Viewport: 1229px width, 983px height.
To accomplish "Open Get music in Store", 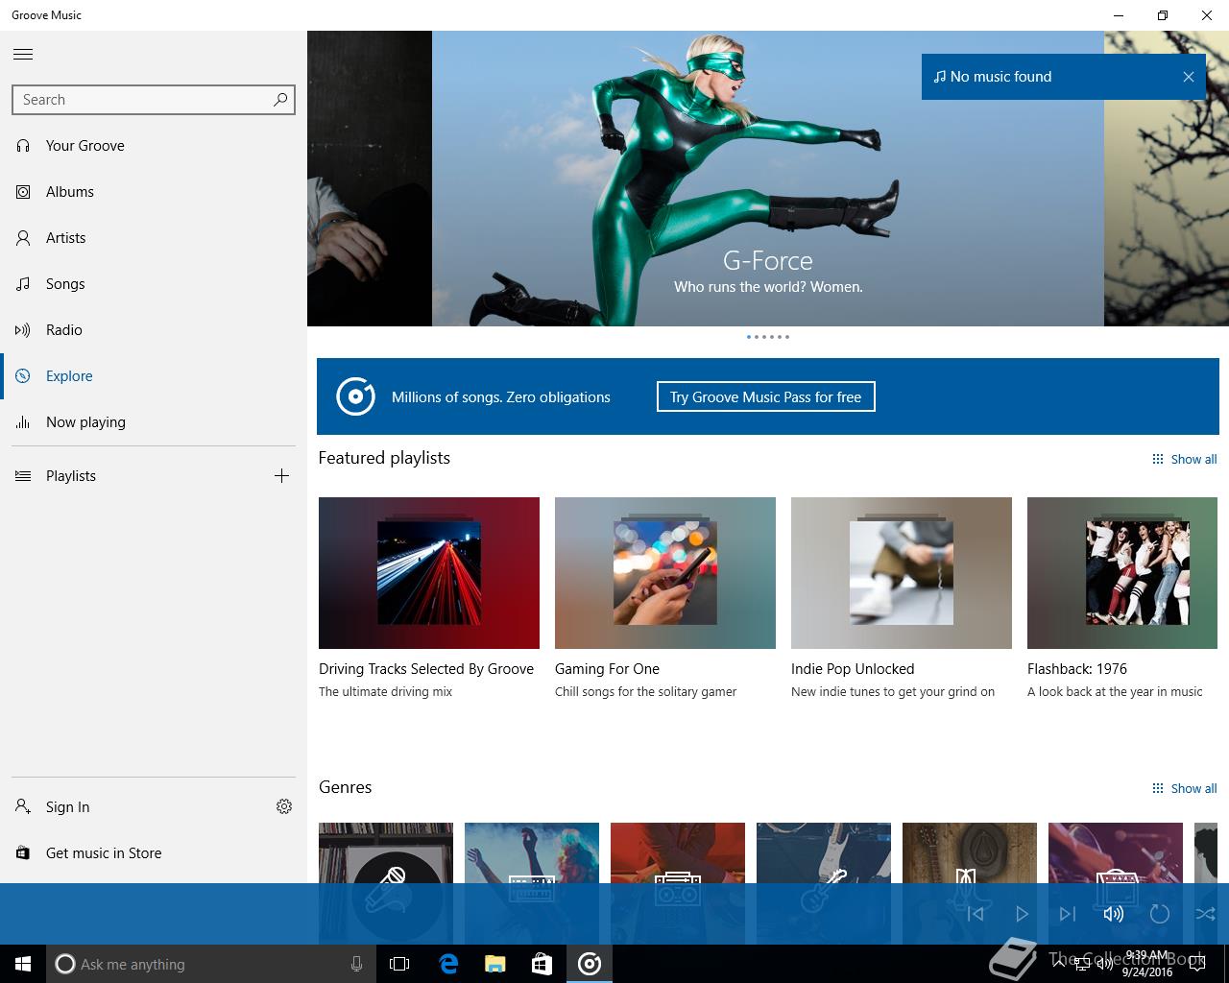I will click(x=154, y=853).
